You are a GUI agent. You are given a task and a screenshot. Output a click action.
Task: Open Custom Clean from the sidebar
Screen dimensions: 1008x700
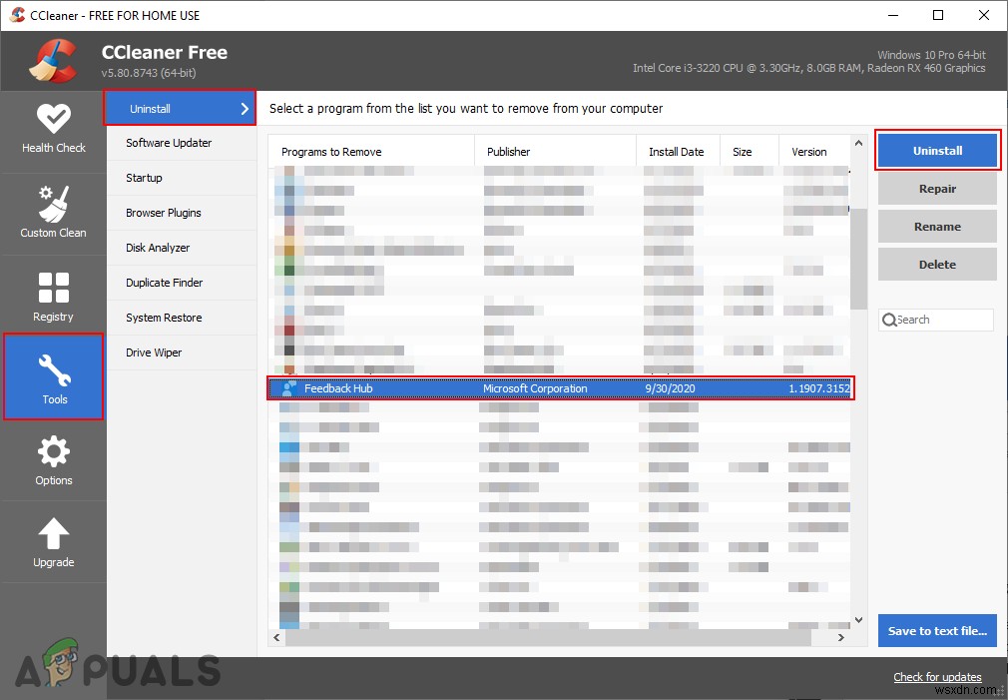point(53,213)
